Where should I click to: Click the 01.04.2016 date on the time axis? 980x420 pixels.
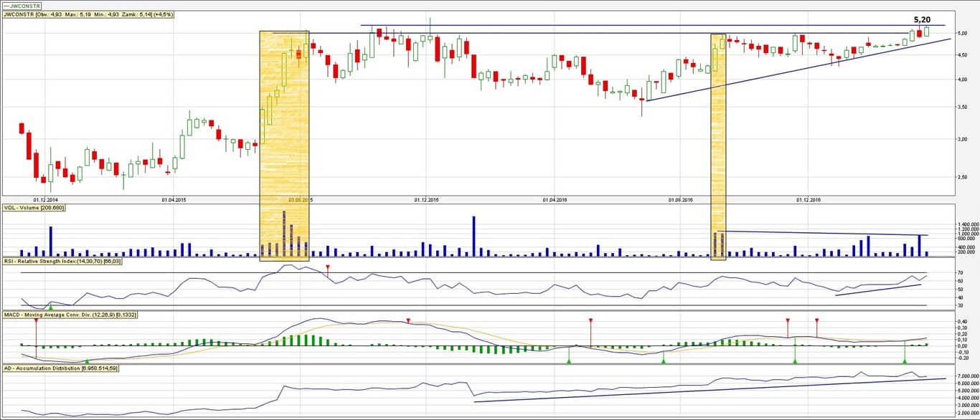coord(553,200)
